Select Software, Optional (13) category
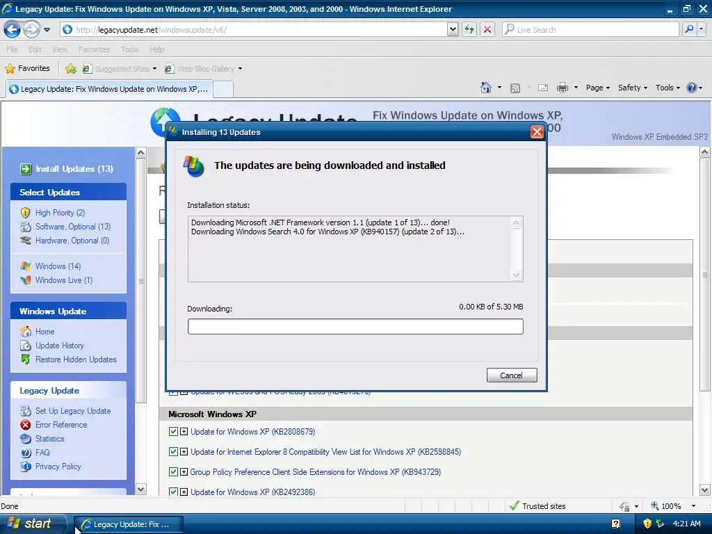 [x=72, y=227]
